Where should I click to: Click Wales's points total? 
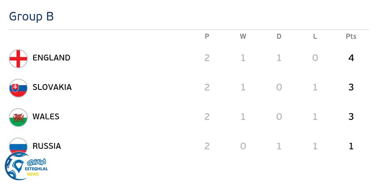tap(351, 117)
